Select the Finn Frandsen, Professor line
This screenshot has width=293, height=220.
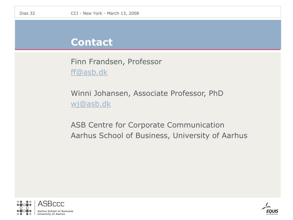click(x=116, y=62)
